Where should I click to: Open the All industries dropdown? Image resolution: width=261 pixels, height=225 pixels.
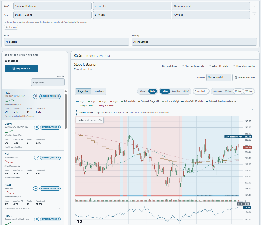pos(194,42)
